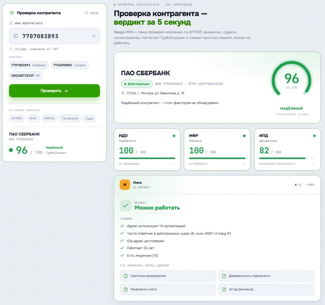The width and height of the screenshot is (325, 305).
Task: Click the file icon on Карточка предприятия
Action: [x=125, y=276]
